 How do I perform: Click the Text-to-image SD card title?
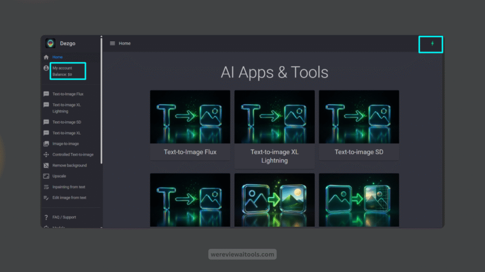(x=359, y=152)
